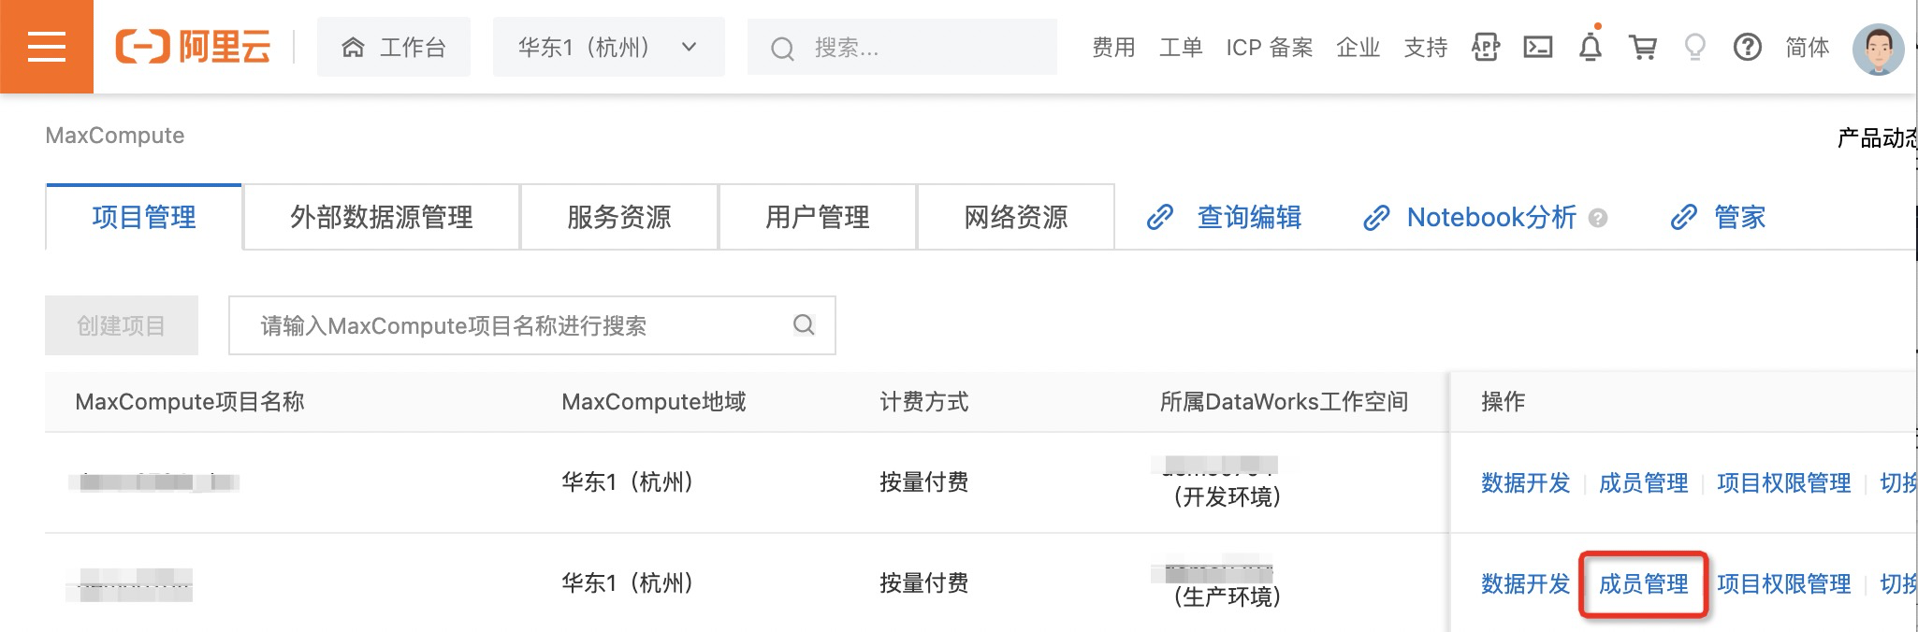Screen dimensions: 1918x632
Task: Click the API icon in header
Action: point(1486,47)
